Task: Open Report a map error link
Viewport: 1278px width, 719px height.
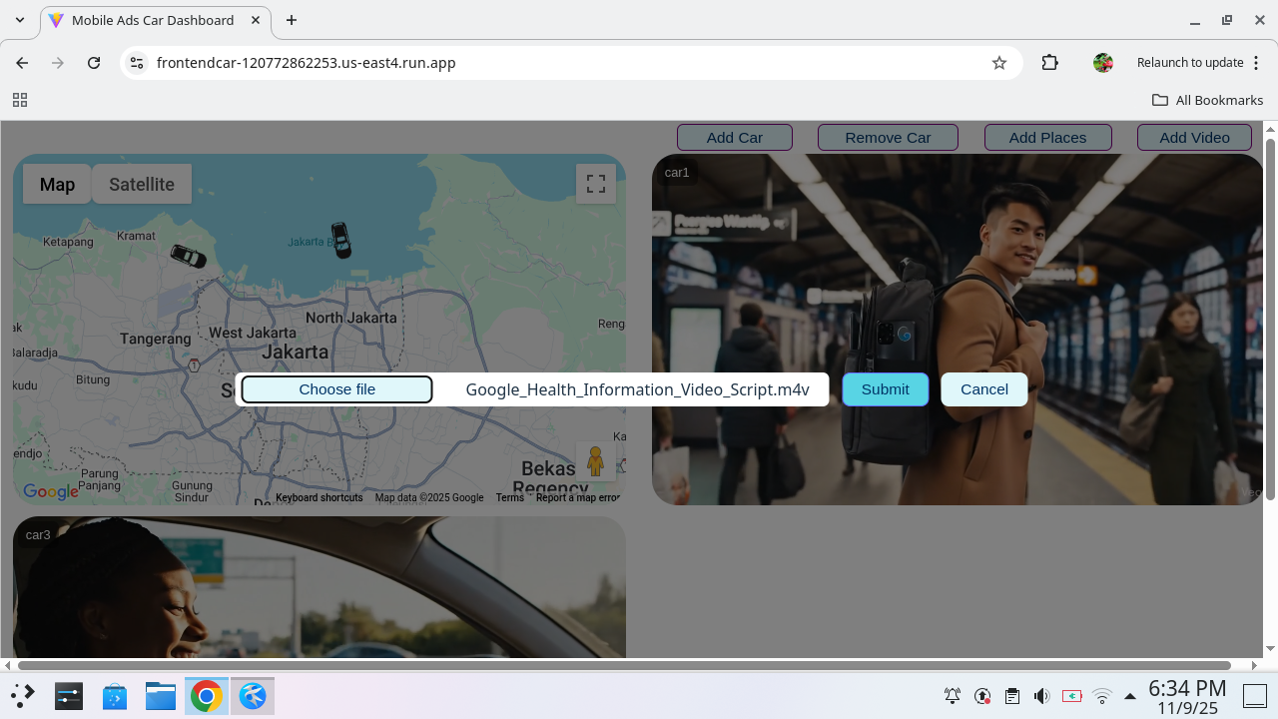Action: click(x=577, y=497)
